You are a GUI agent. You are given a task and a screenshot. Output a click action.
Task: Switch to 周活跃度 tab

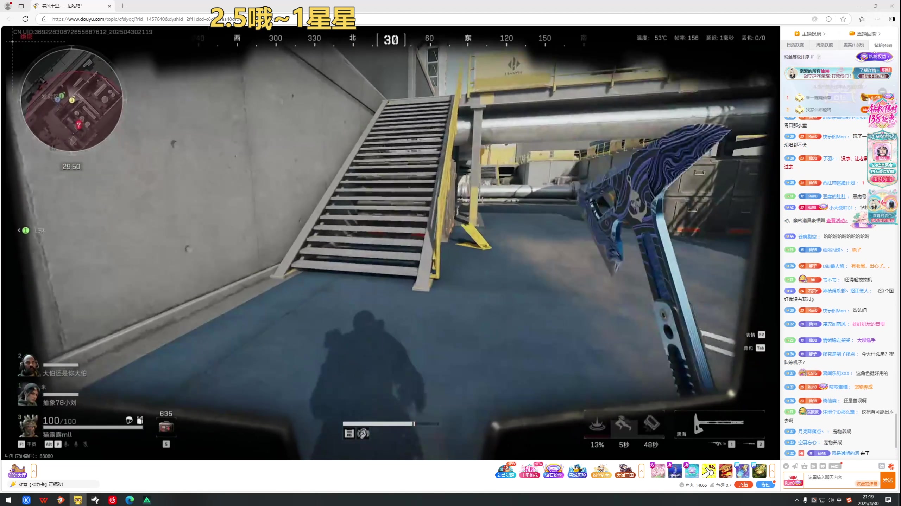[x=824, y=45]
